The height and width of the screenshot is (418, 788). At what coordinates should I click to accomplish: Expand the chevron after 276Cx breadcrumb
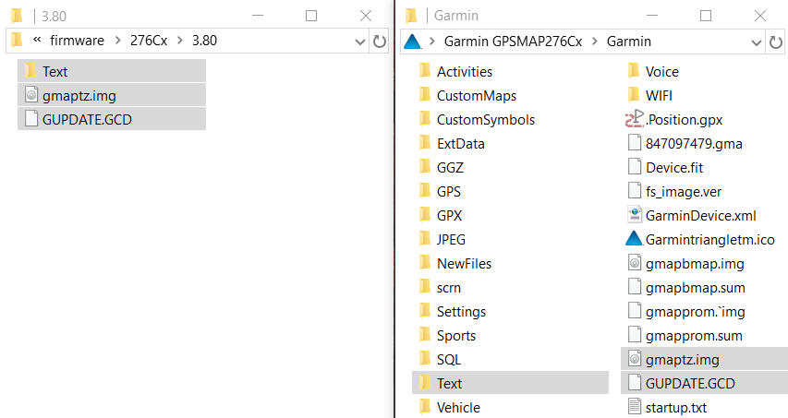(x=180, y=41)
